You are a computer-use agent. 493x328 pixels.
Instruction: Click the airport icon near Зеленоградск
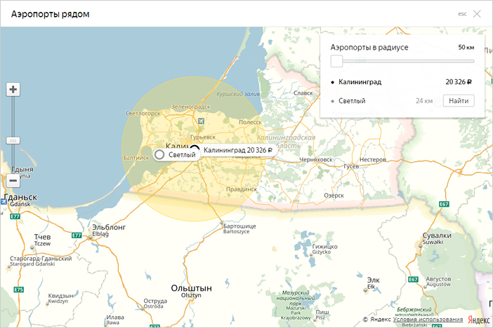202,121
